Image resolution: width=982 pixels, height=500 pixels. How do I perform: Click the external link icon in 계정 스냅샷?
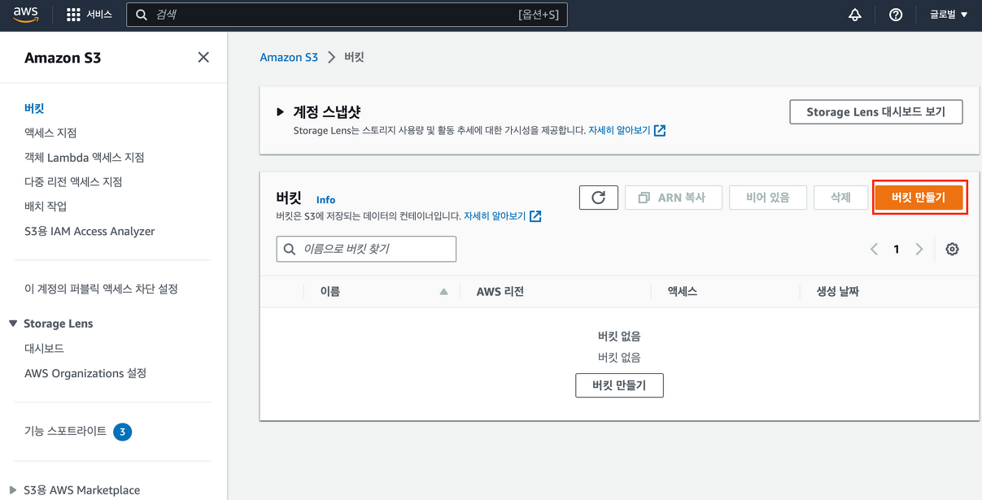click(x=660, y=130)
